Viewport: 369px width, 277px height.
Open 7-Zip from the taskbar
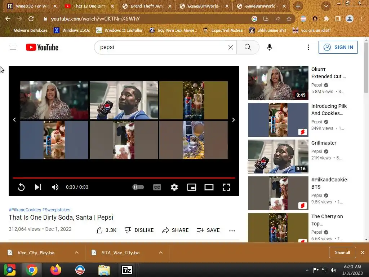pos(127,270)
